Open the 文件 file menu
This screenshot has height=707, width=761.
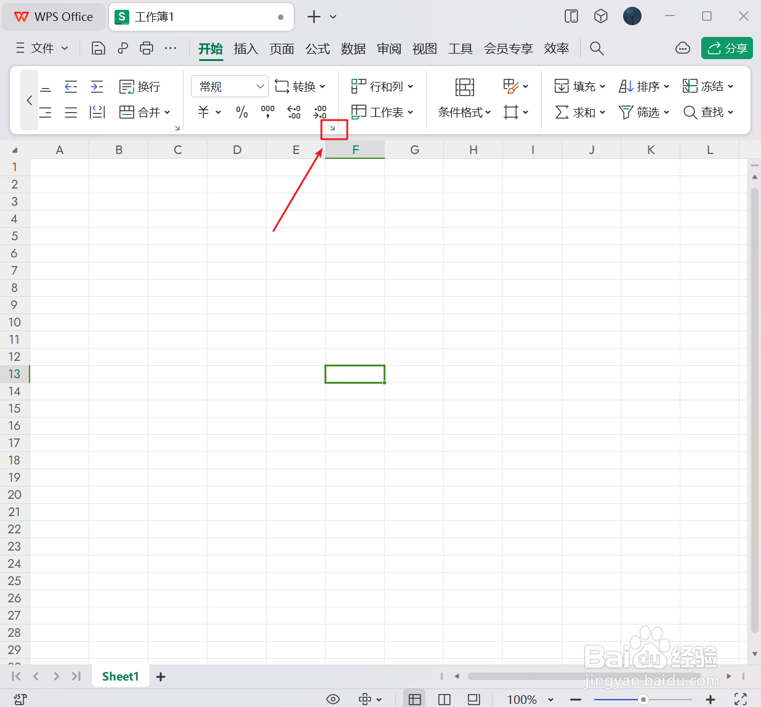pyautogui.click(x=42, y=48)
